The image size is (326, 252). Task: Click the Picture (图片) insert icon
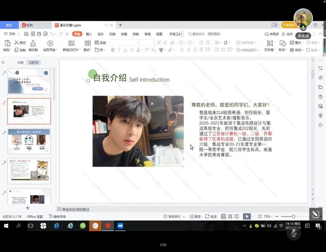[x=292, y=42]
